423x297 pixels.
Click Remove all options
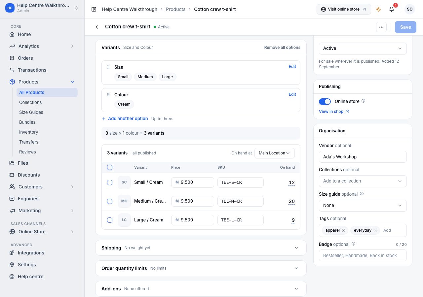coord(282,48)
